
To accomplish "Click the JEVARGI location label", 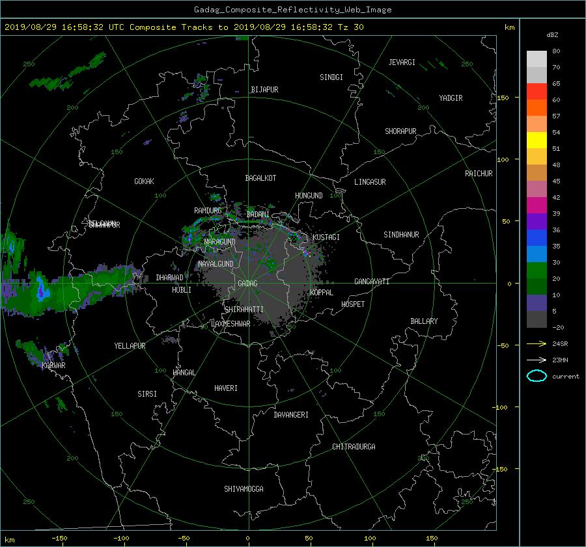I will click(402, 62).
